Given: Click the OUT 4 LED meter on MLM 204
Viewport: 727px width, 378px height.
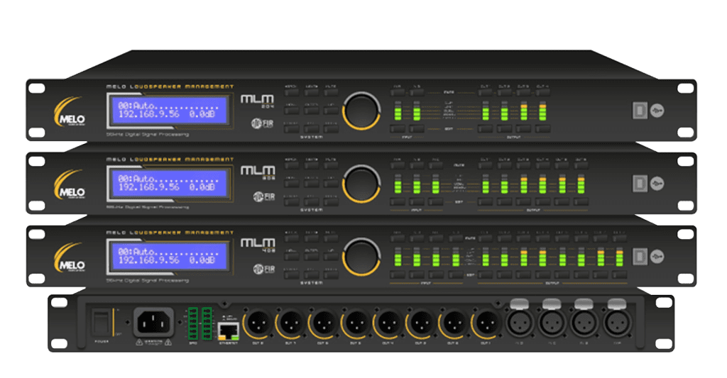Looking at the screenshot, I should pyautogui.click(x=542, y=111).
